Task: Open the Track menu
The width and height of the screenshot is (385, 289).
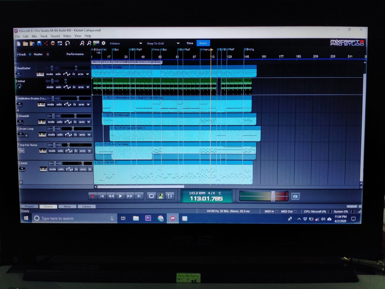Action: (x=44, y=36)
